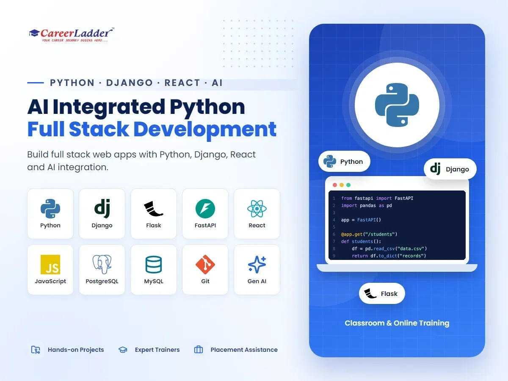
Task: Click 'YOUR CAREER JOURNEY BEGINS HERE' slogan
Action: (75, 40)
